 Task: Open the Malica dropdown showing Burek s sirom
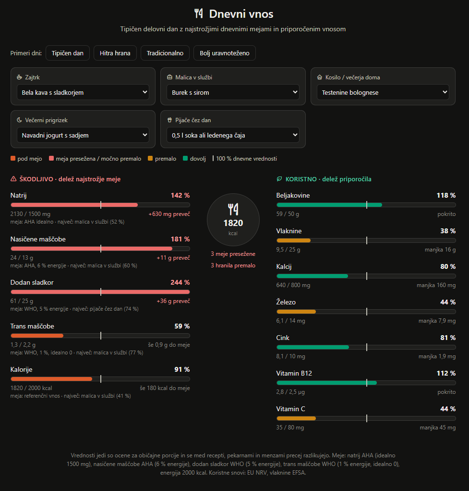click(233, 92)
